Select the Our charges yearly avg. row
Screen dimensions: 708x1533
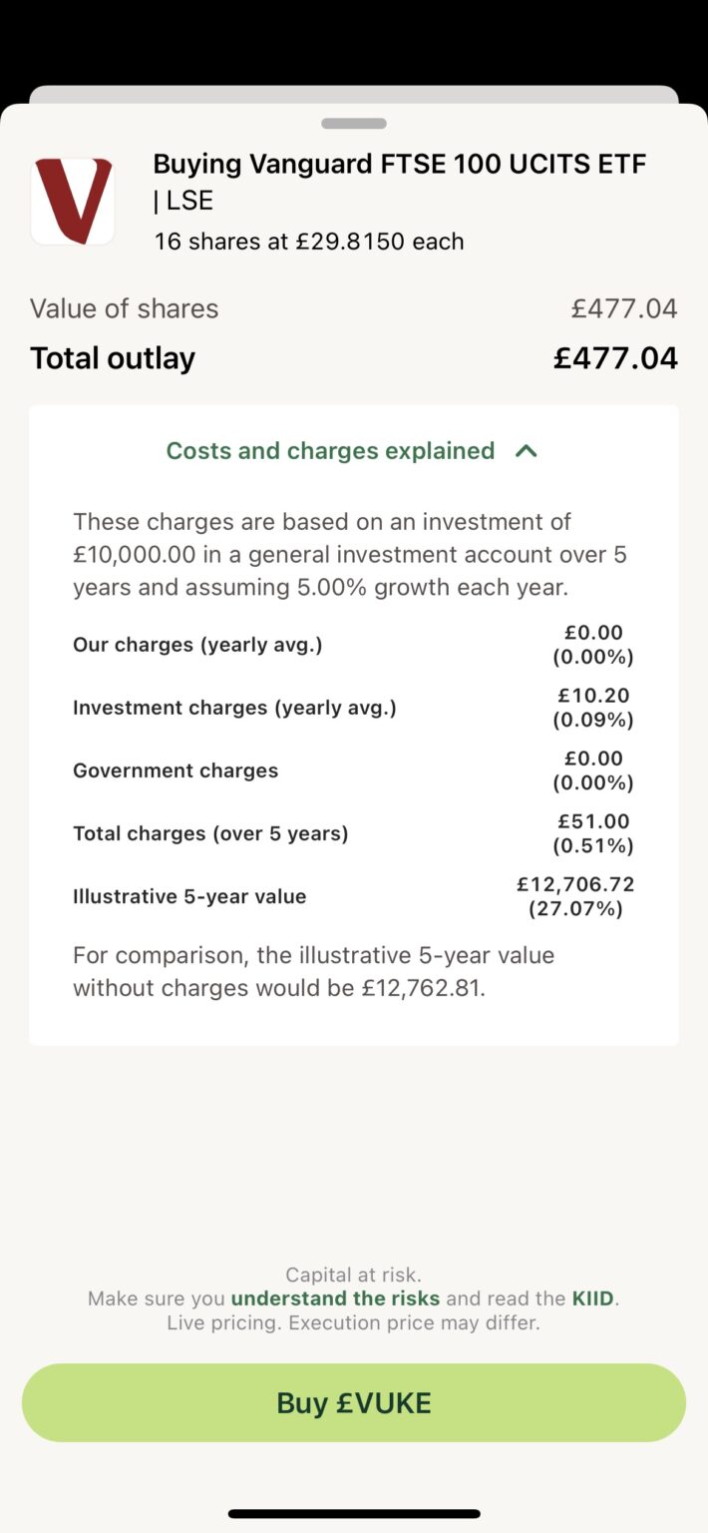(354, 645)
